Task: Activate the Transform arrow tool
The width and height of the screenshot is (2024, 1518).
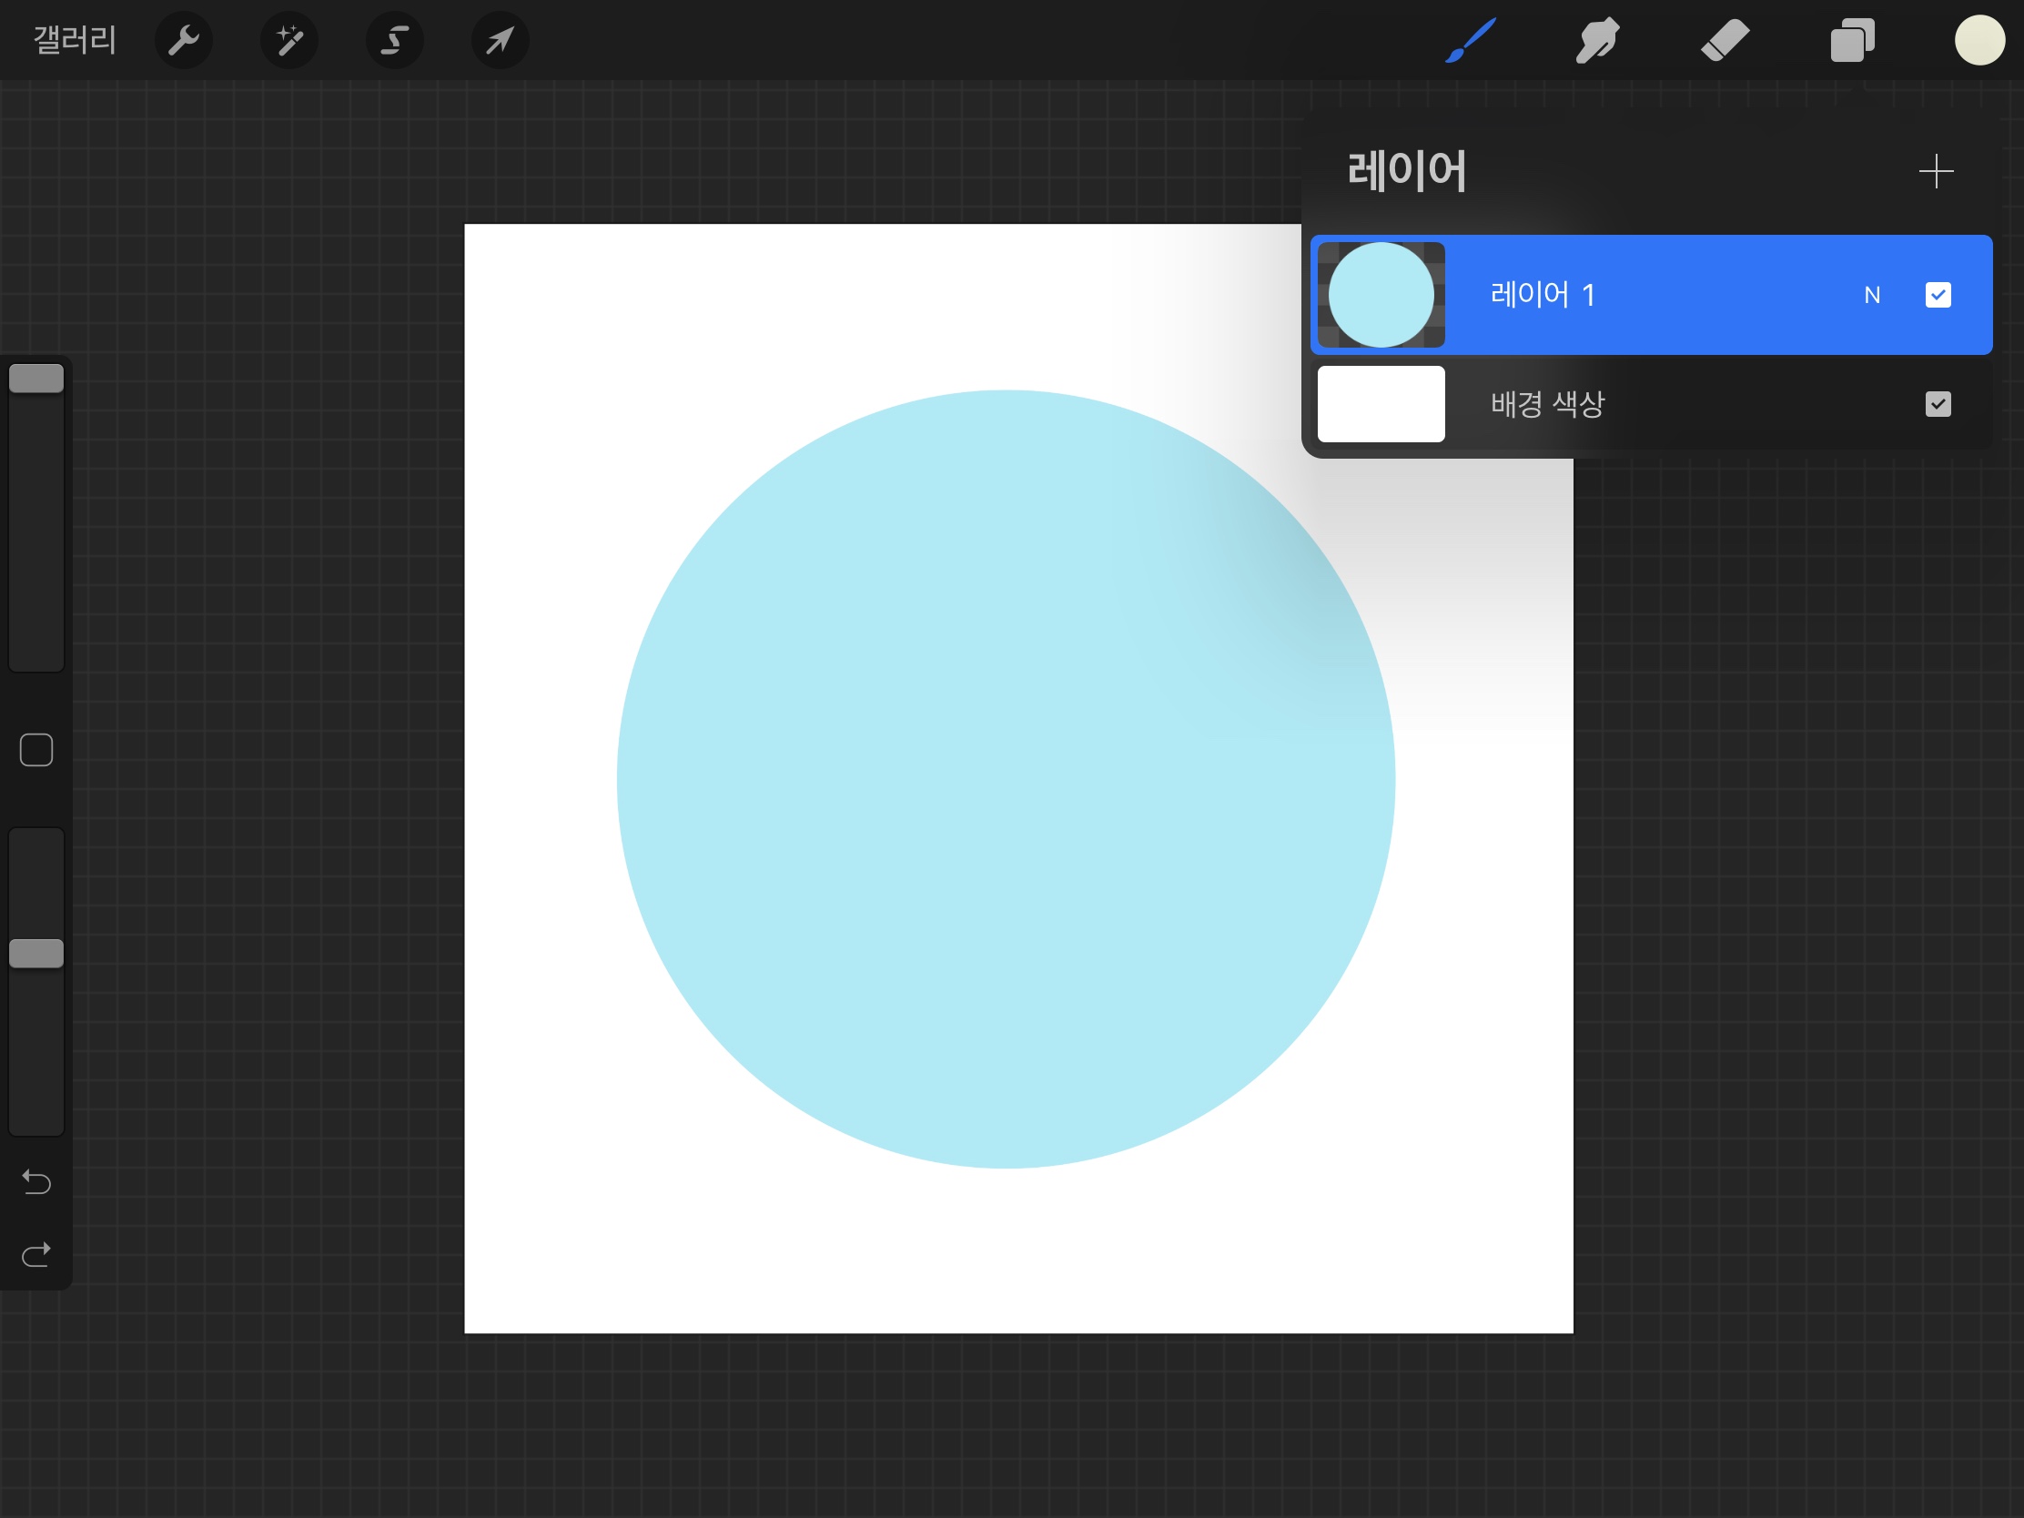Action: coord(500,40)
